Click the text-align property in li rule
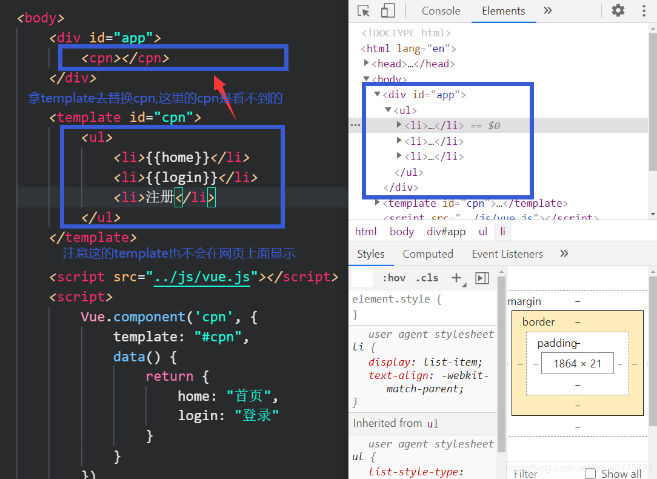657x479 pixels. [429, 382]
